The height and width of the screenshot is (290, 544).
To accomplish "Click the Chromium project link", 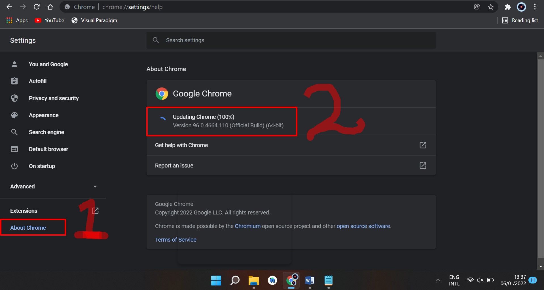I will pos(247,226).
